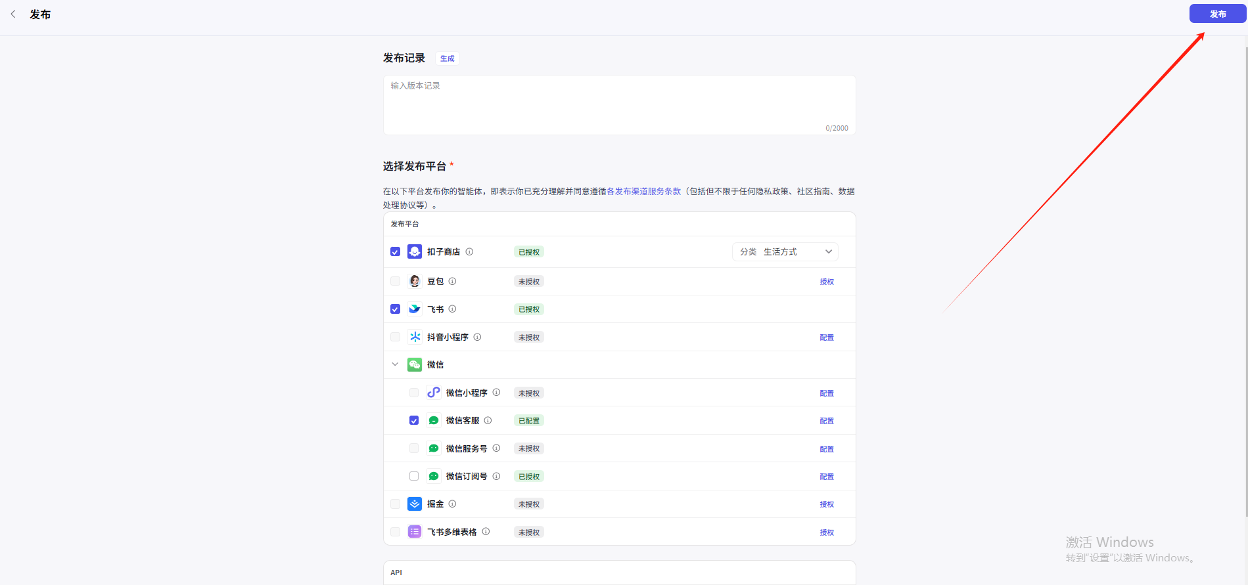Click 授权 link in the 豆包 row
1248x585 pixels.
point(826,282)
